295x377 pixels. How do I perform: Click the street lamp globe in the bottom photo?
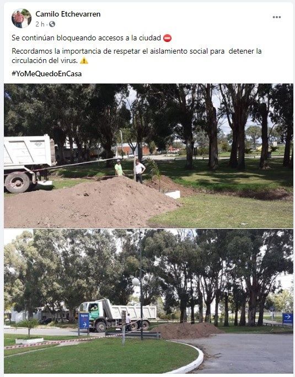tap(136, 282)
